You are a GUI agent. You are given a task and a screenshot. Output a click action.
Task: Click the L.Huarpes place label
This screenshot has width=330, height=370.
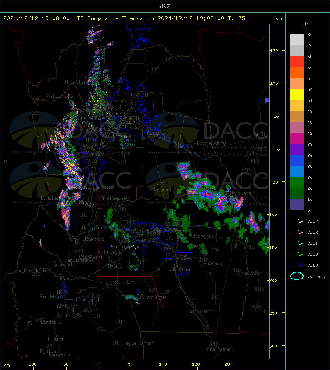coord(210,264)
